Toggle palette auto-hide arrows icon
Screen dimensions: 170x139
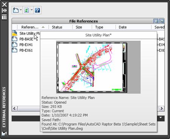coord(4,11)
